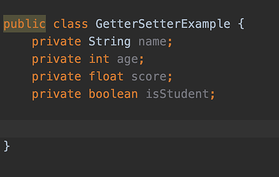279x177 pixels.
Task: Click private keyword before int
Action: coord(56,60)
